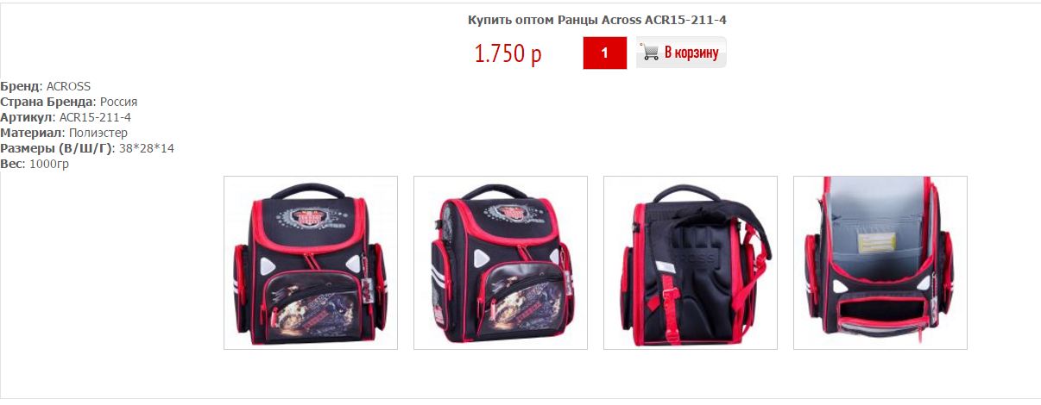Click the red price 1.750 р
This screenshot has height=405, width=1041.
point(508,53)
